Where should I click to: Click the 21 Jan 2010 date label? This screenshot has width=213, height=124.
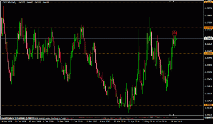coord(77,121)
